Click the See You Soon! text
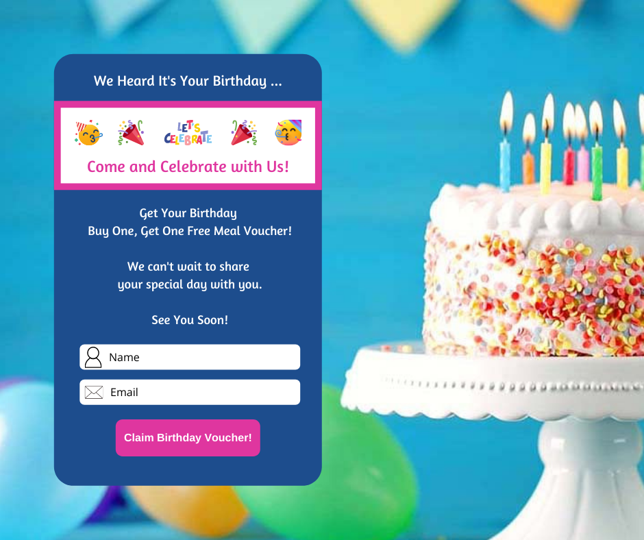The height and width of the screenshot is (540, 644). tap(190, 320)
